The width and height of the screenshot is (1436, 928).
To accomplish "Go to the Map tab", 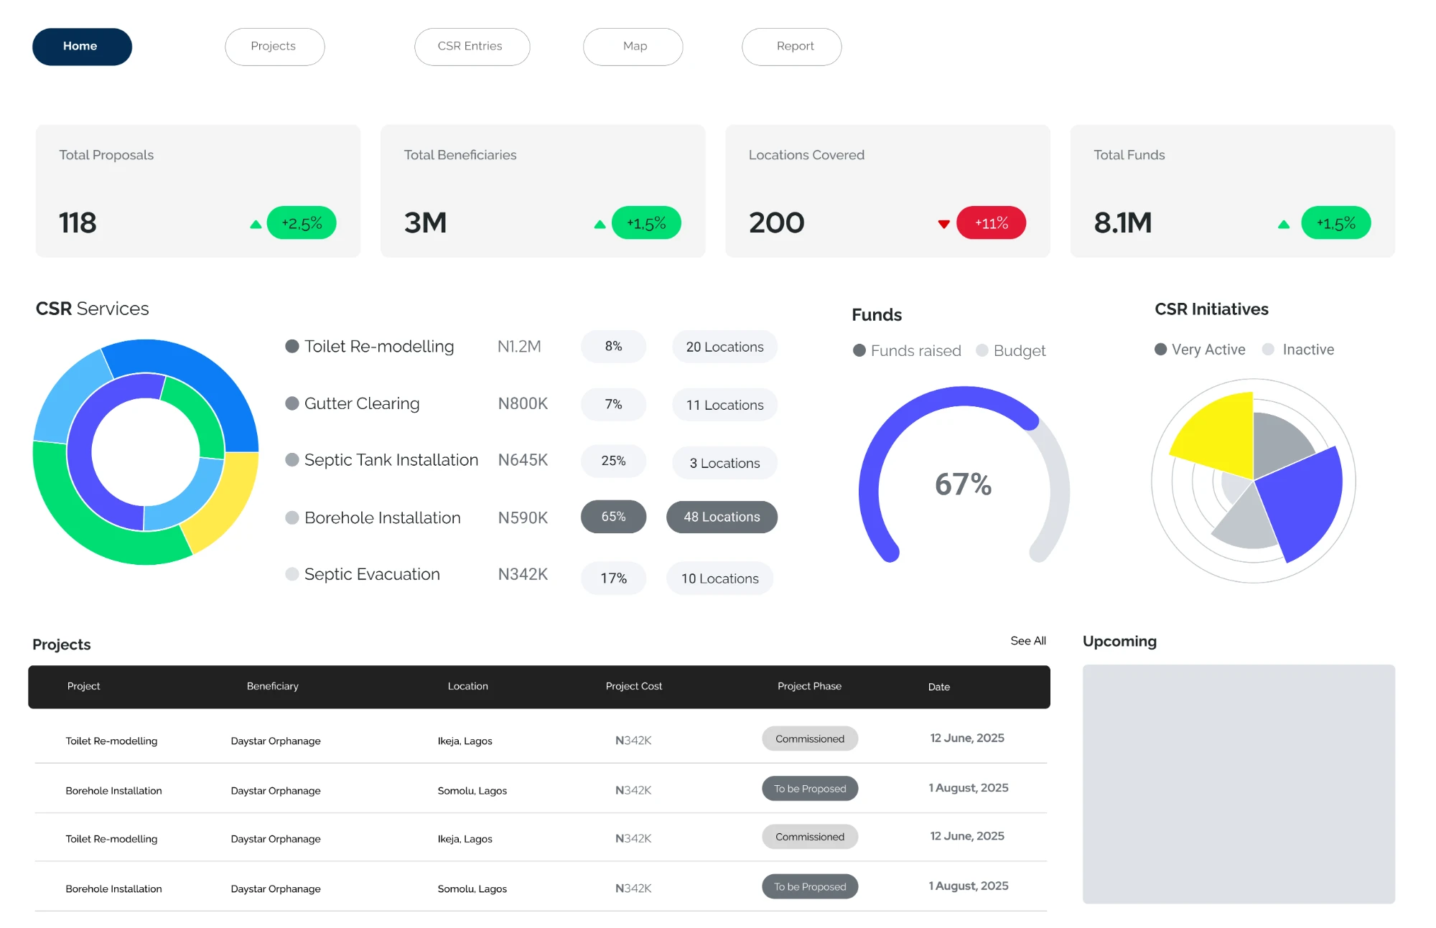I will coord(633,47).
